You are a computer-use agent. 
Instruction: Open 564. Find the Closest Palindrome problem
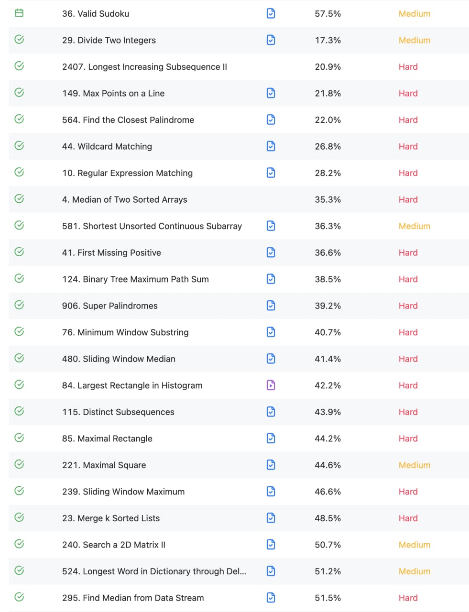point(128,120)
